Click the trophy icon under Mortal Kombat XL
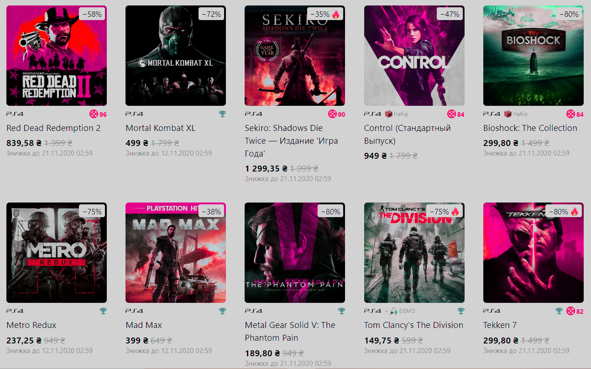 (x=222, y=114)
